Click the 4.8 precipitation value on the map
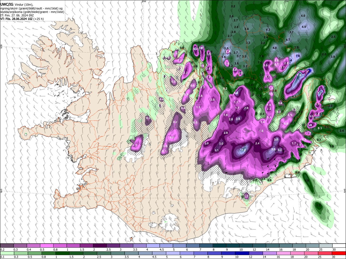Screen dimensions: 346x259 [275, 48]
